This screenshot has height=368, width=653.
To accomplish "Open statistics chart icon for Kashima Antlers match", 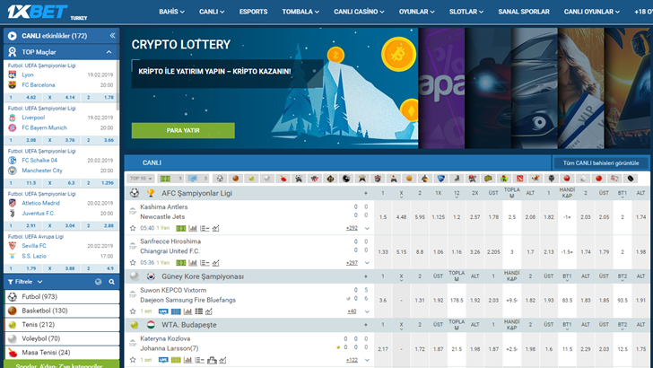I will tap(192, 228).
